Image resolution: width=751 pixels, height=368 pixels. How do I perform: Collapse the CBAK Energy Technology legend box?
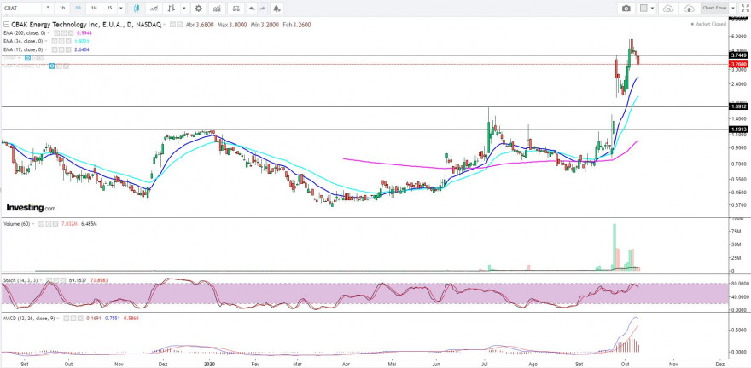point(6,24)
